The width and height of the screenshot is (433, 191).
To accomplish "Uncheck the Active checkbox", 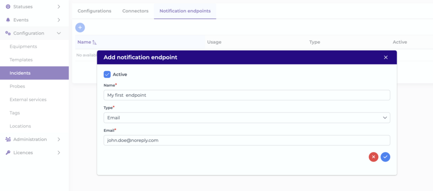I will point(107,75).
